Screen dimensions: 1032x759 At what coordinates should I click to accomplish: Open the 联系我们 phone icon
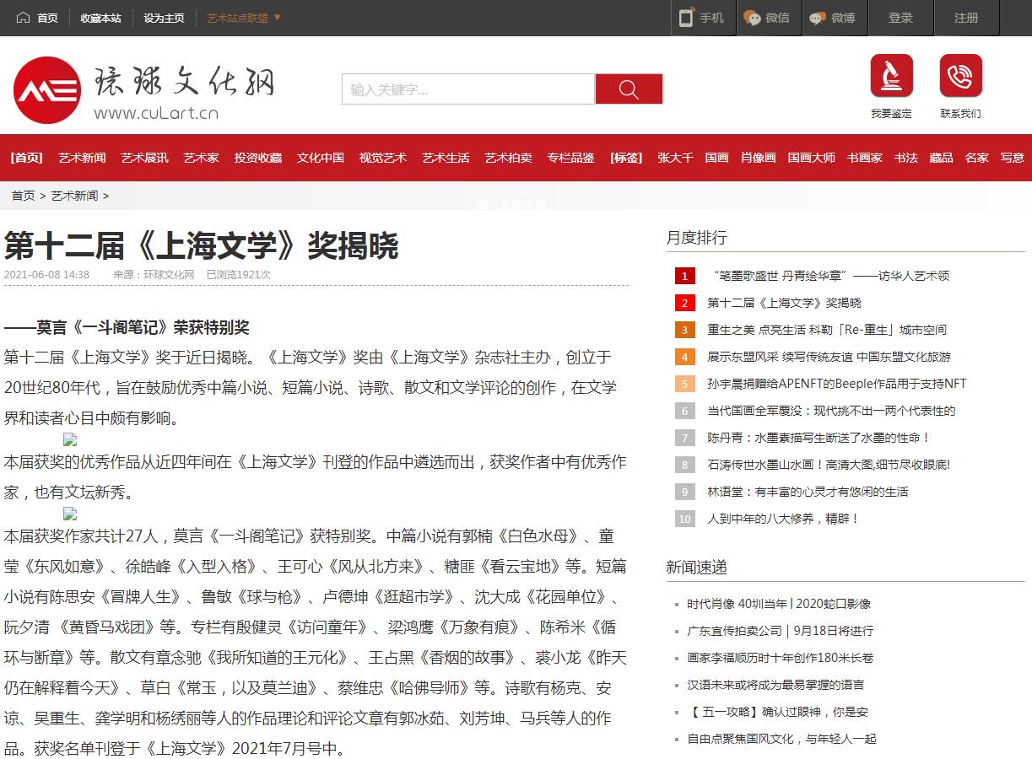pyautogui.click(x=961, y=76)
